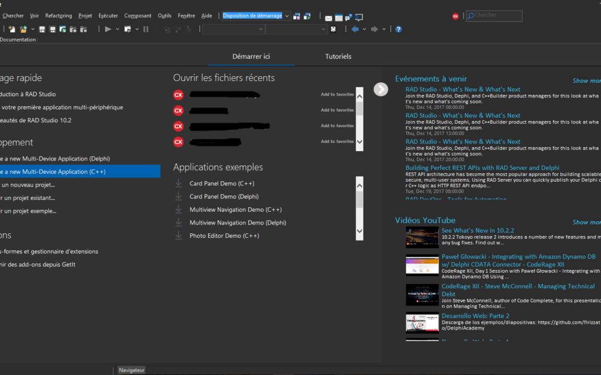Click Save desktop layout icon
This screenshot has width=601, height=375.
coord(297,16)
